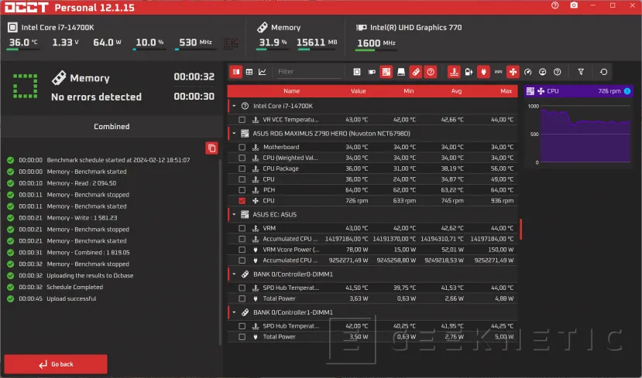Collapse the ASUS EC: ASUS group
642x378 pixels.
point(234,215)
